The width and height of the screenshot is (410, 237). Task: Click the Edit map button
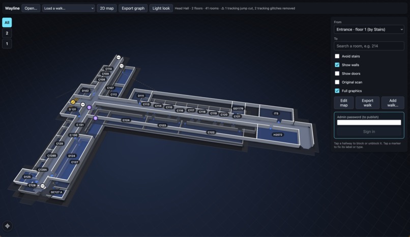[344, 103]
